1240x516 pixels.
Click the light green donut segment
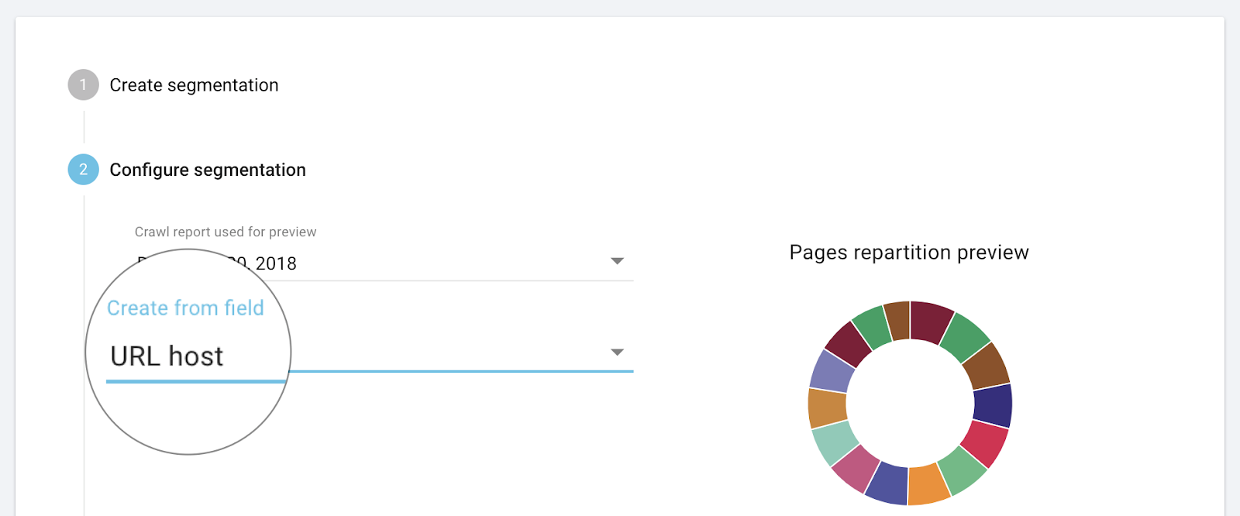961,470
